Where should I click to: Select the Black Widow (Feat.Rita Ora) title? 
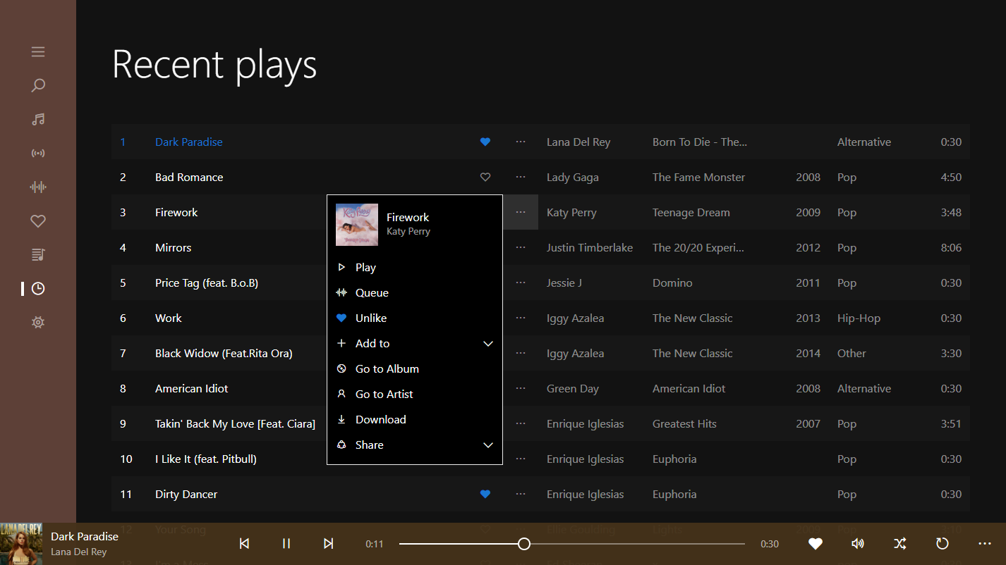[x=224, y=353]
